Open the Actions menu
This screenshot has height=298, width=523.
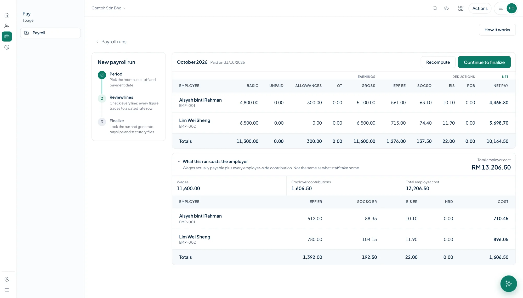480,8
